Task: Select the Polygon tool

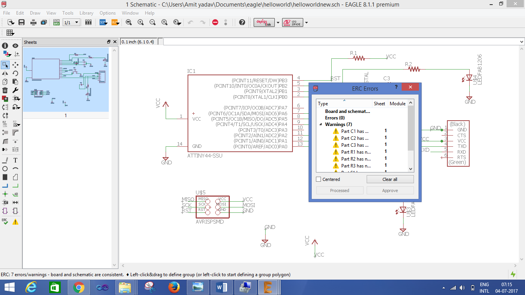Action: (x=15, y=177)
